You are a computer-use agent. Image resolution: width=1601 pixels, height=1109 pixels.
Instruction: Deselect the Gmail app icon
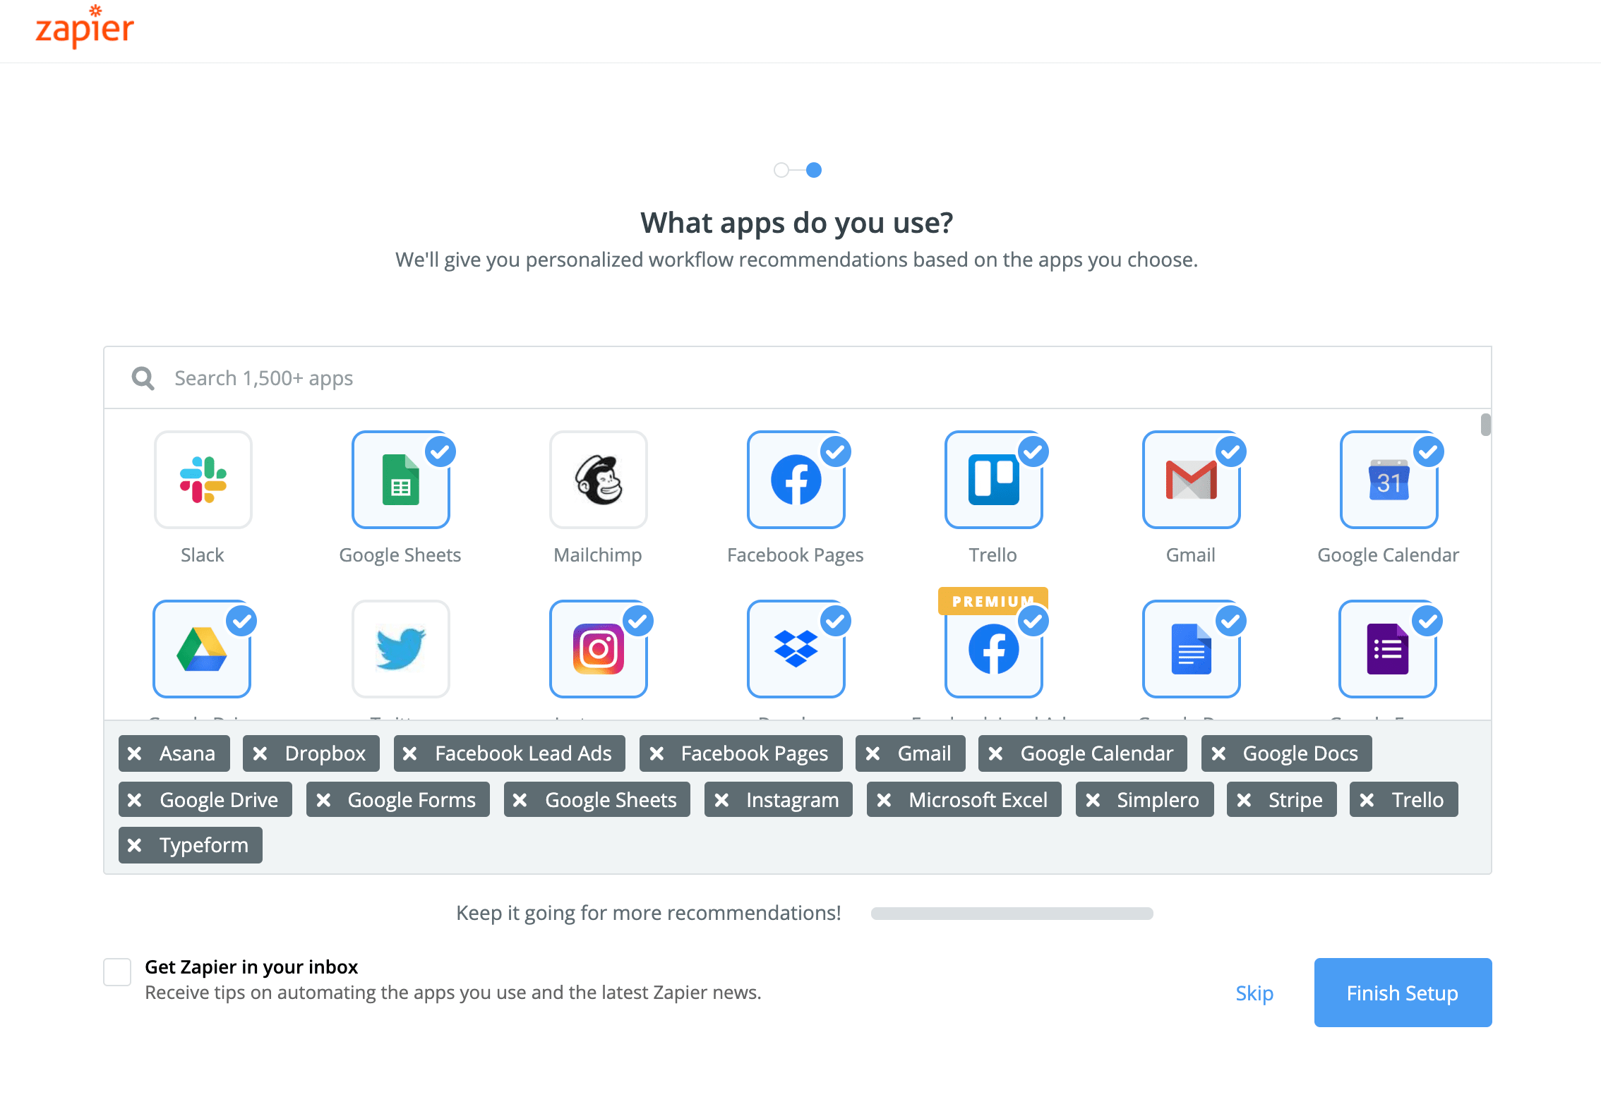[x=1191, y=480]
